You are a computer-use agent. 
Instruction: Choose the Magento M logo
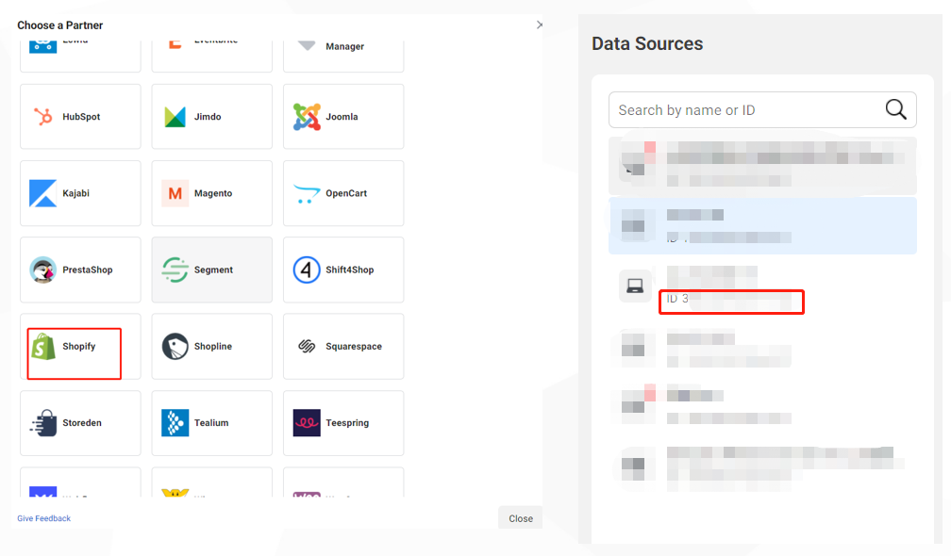coord(175,193)
